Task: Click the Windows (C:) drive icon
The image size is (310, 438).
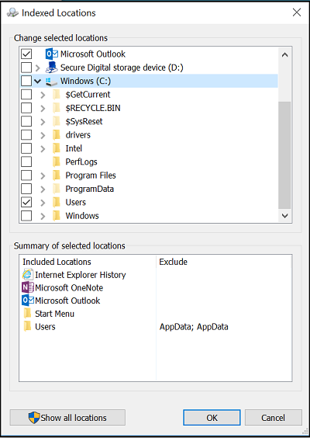Action: [51, 82]
